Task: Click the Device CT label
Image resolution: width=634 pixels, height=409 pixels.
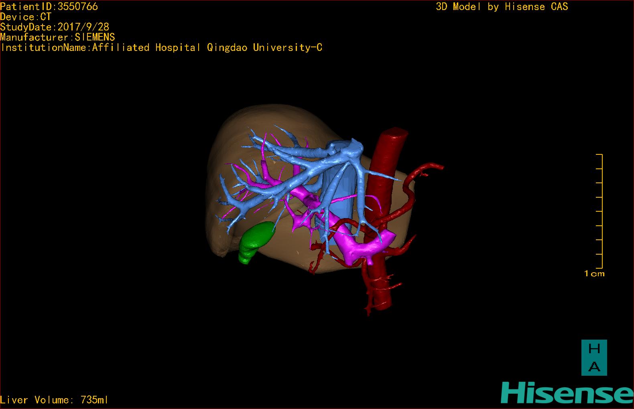Action: 26,17
